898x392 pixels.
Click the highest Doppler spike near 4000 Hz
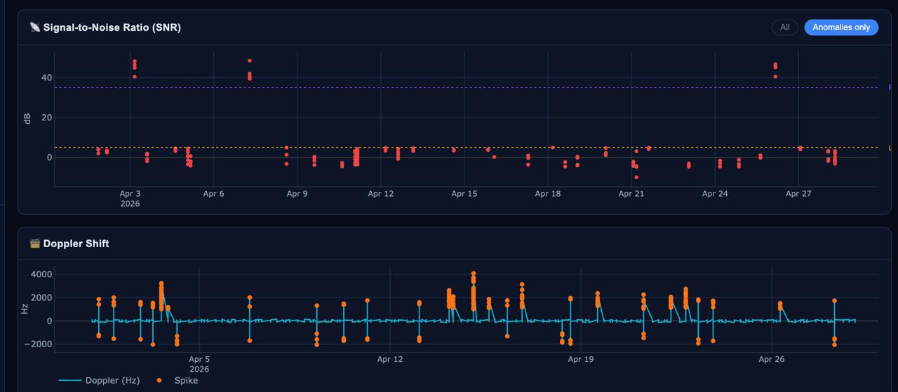474,274
